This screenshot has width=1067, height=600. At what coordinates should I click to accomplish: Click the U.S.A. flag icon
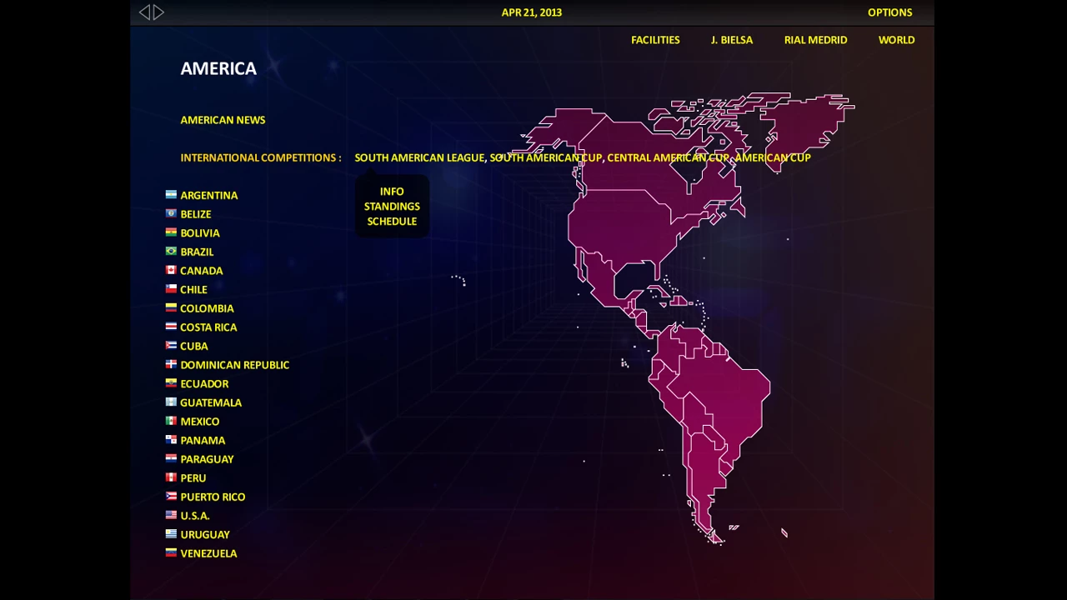click(171, 515)
